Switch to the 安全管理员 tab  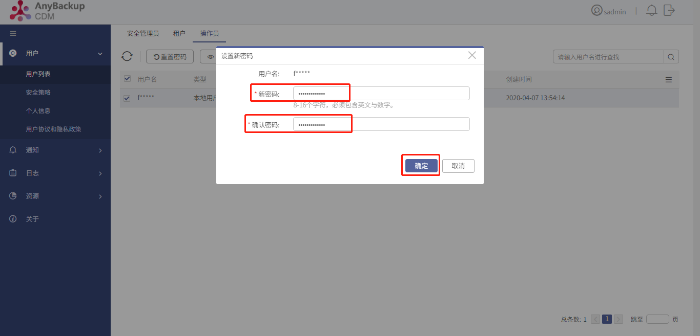pyautogui.click(x=143, y=33)
